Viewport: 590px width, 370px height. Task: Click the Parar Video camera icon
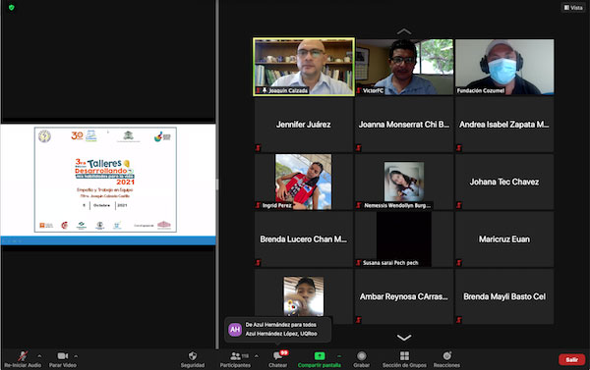tap(63, 355)
